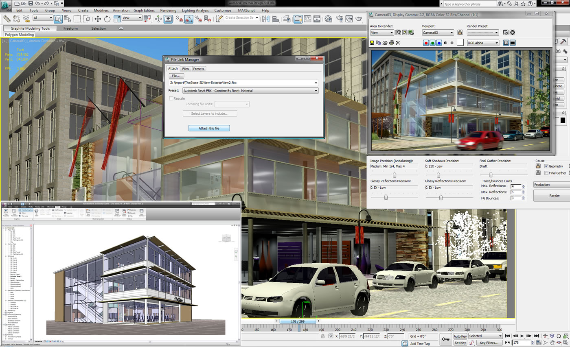Clear the rendered image with X icon

[x=398, y=43]
